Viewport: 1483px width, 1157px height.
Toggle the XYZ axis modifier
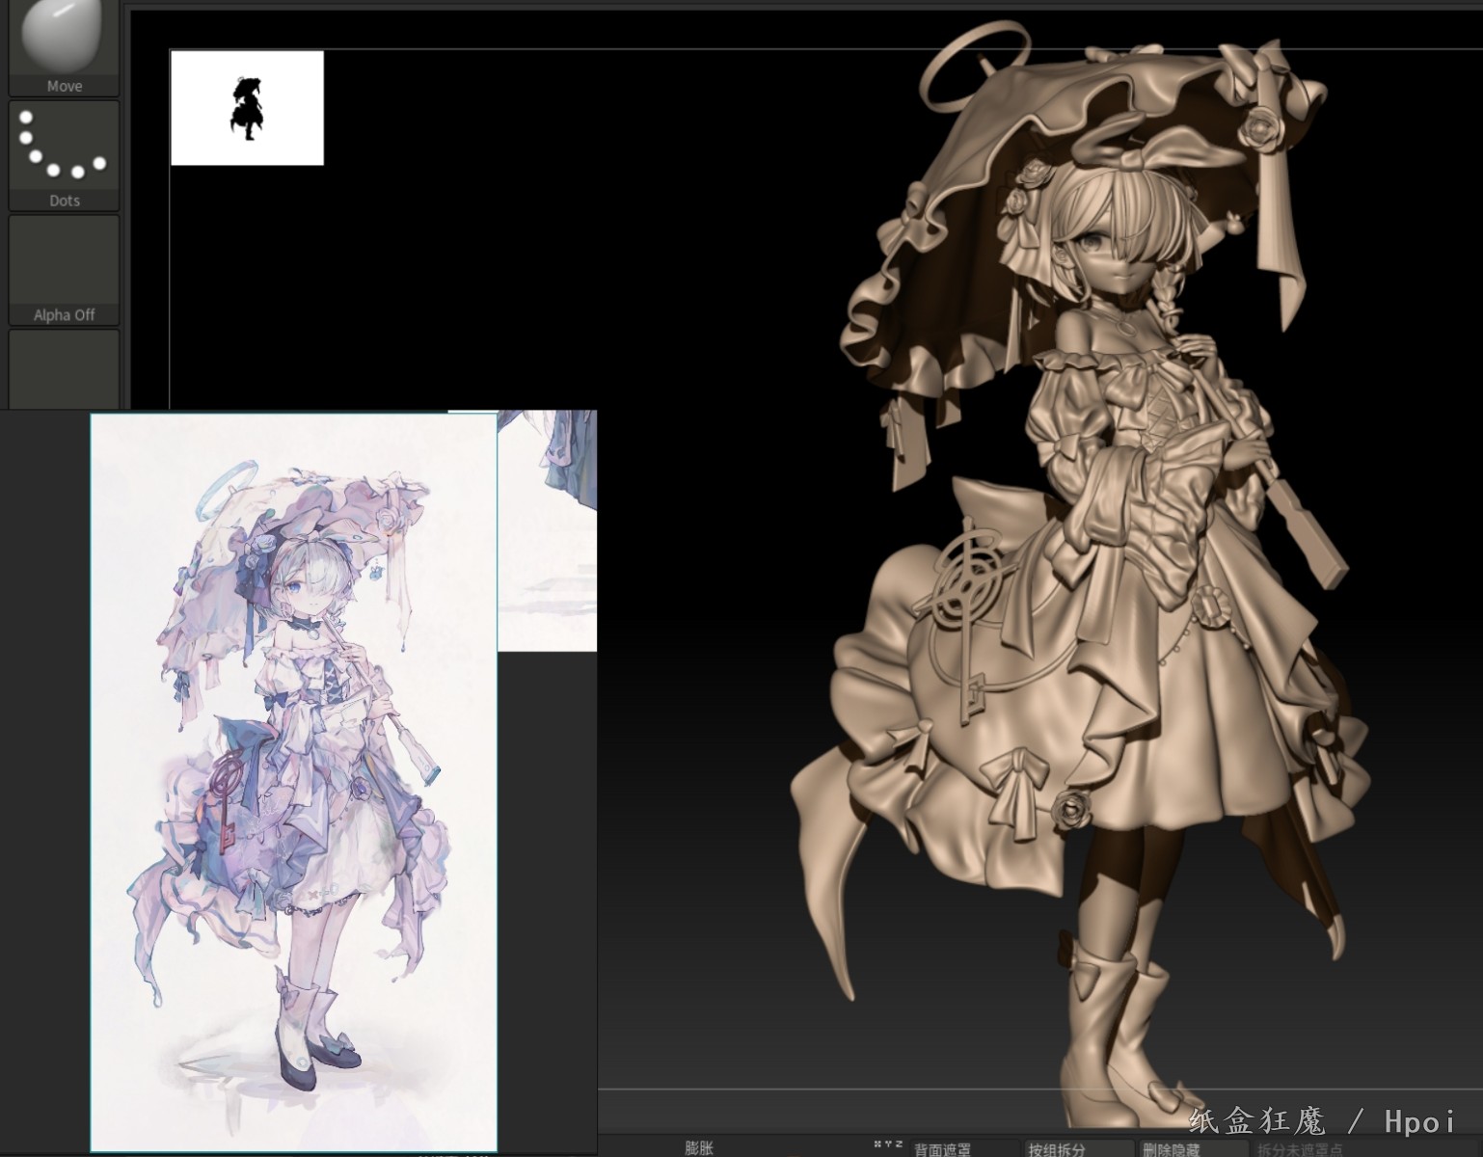tap(888, 1144)
